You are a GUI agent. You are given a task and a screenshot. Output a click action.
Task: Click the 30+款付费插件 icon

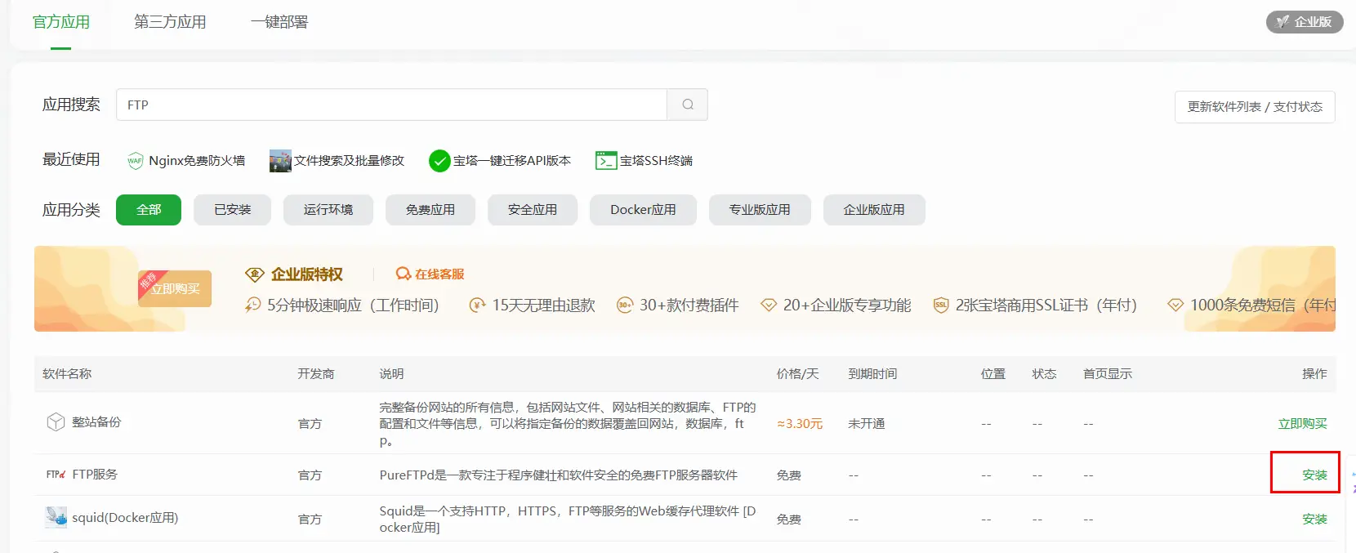coord(625,305)
